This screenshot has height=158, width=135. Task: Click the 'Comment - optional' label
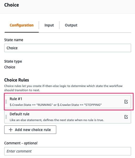point(21,143)
